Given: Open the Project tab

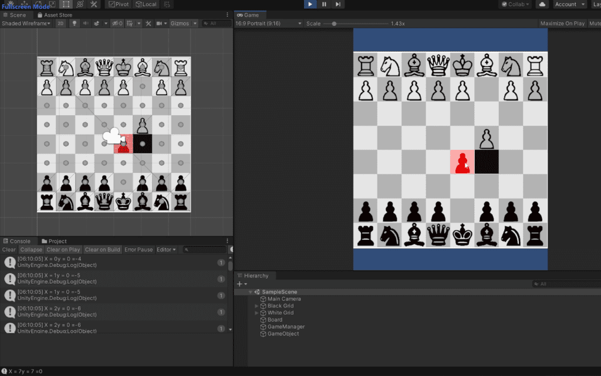Looking at the screenshot, I should click(x=57, y=241).
